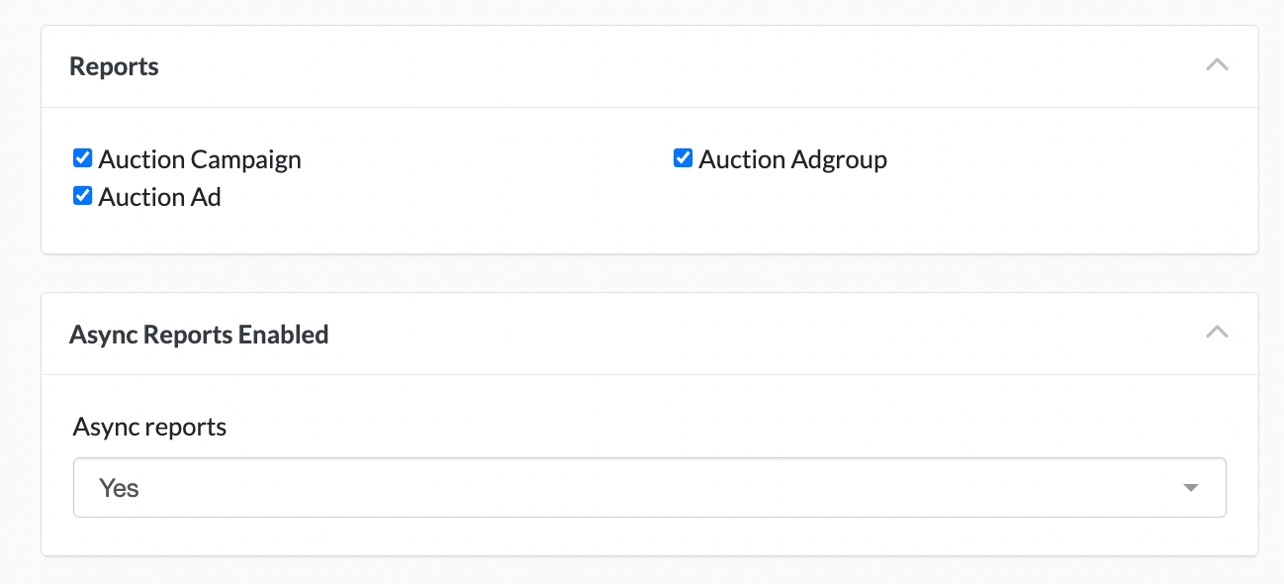Click the Yes value in dropdown
Image resolution: width=1284 pixels, height=584 pixels.
tap(119, 488)
